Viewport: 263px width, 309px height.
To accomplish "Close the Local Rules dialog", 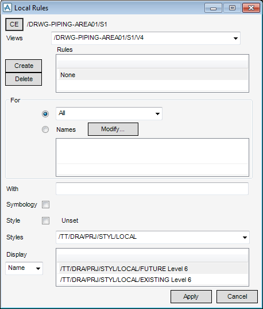I will [x=251, y=8].
